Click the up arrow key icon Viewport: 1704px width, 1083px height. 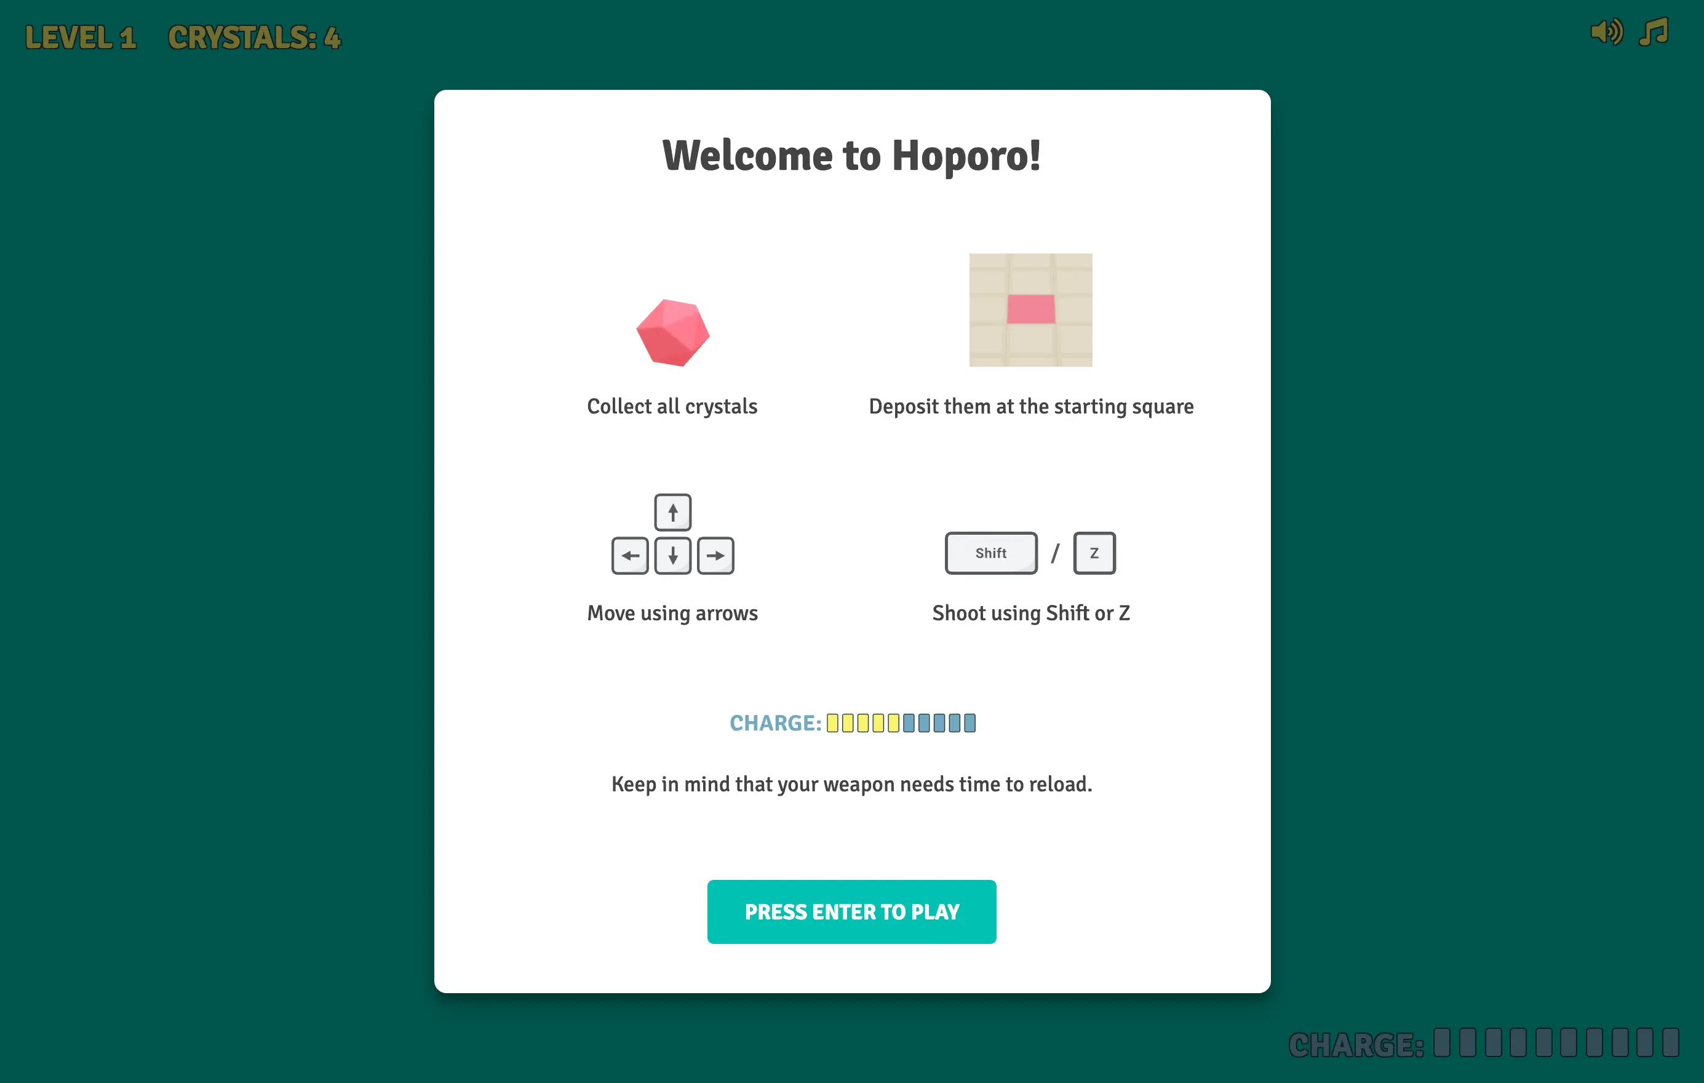point(672,512)
